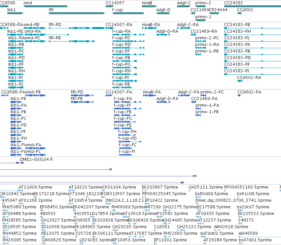Click EST EP11001.3prime

pyautogui.click(x=170, y=240)
